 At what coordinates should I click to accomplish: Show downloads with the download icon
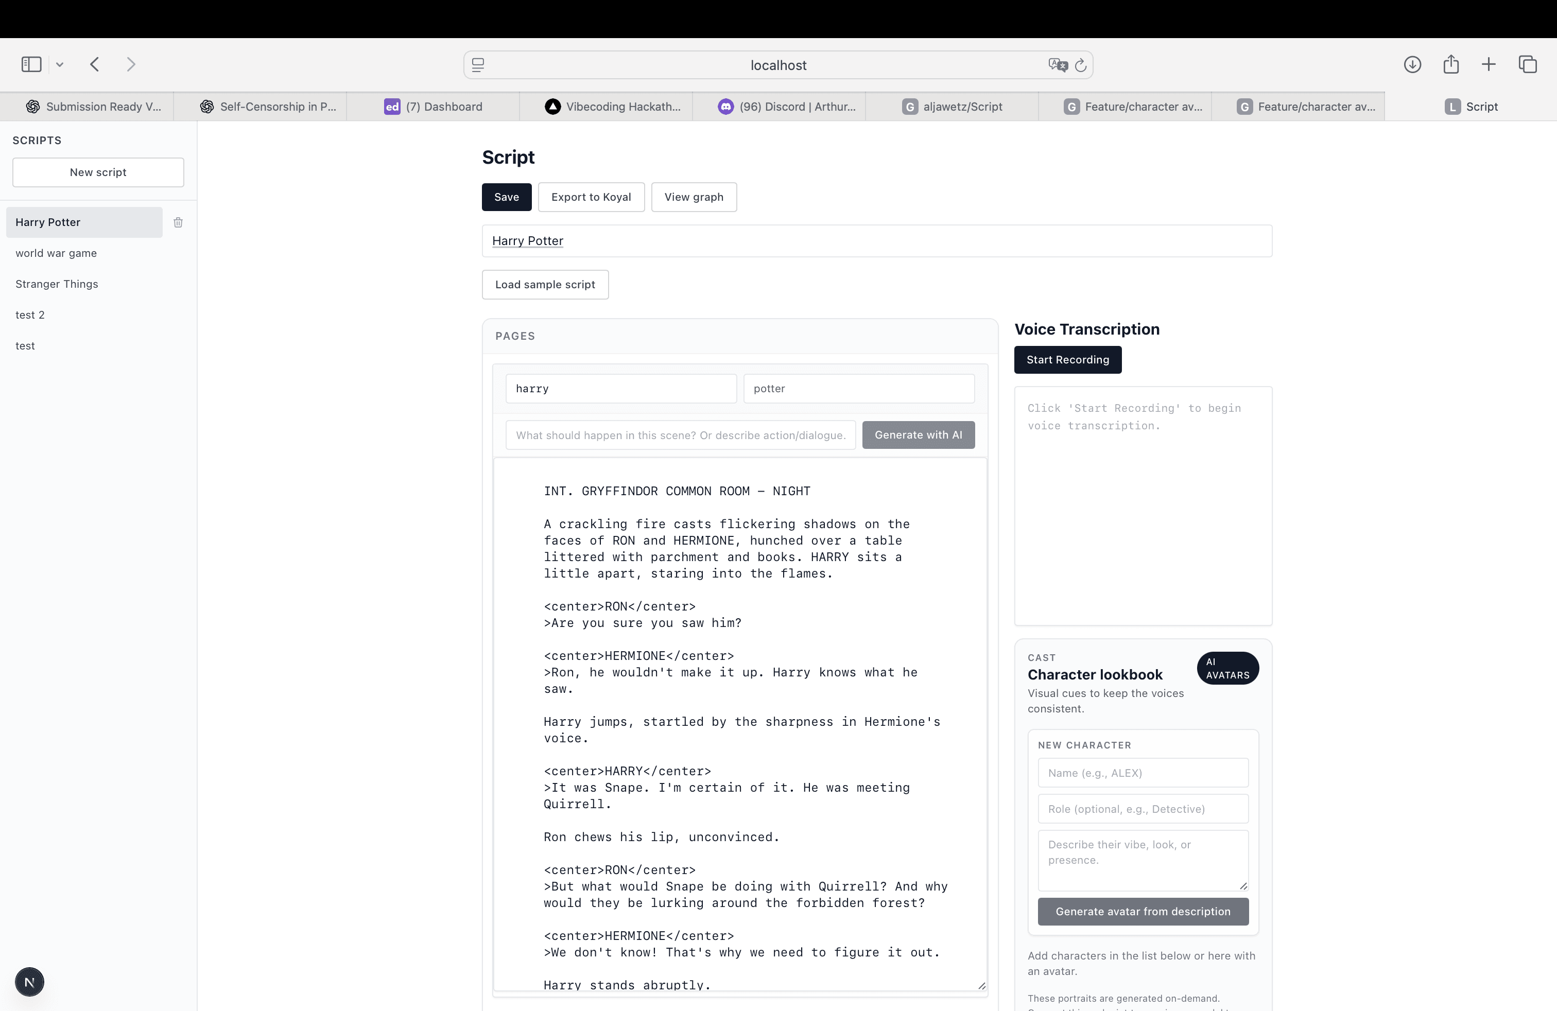[x=1412, y=64]
